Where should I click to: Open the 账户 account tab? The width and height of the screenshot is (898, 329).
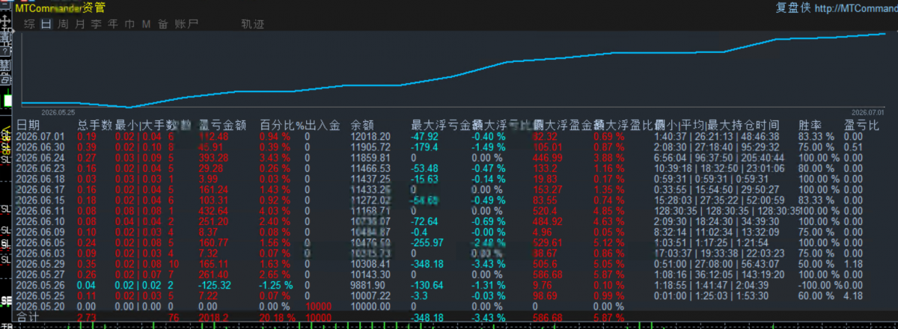pyautogui.click(x=186, y=24)
